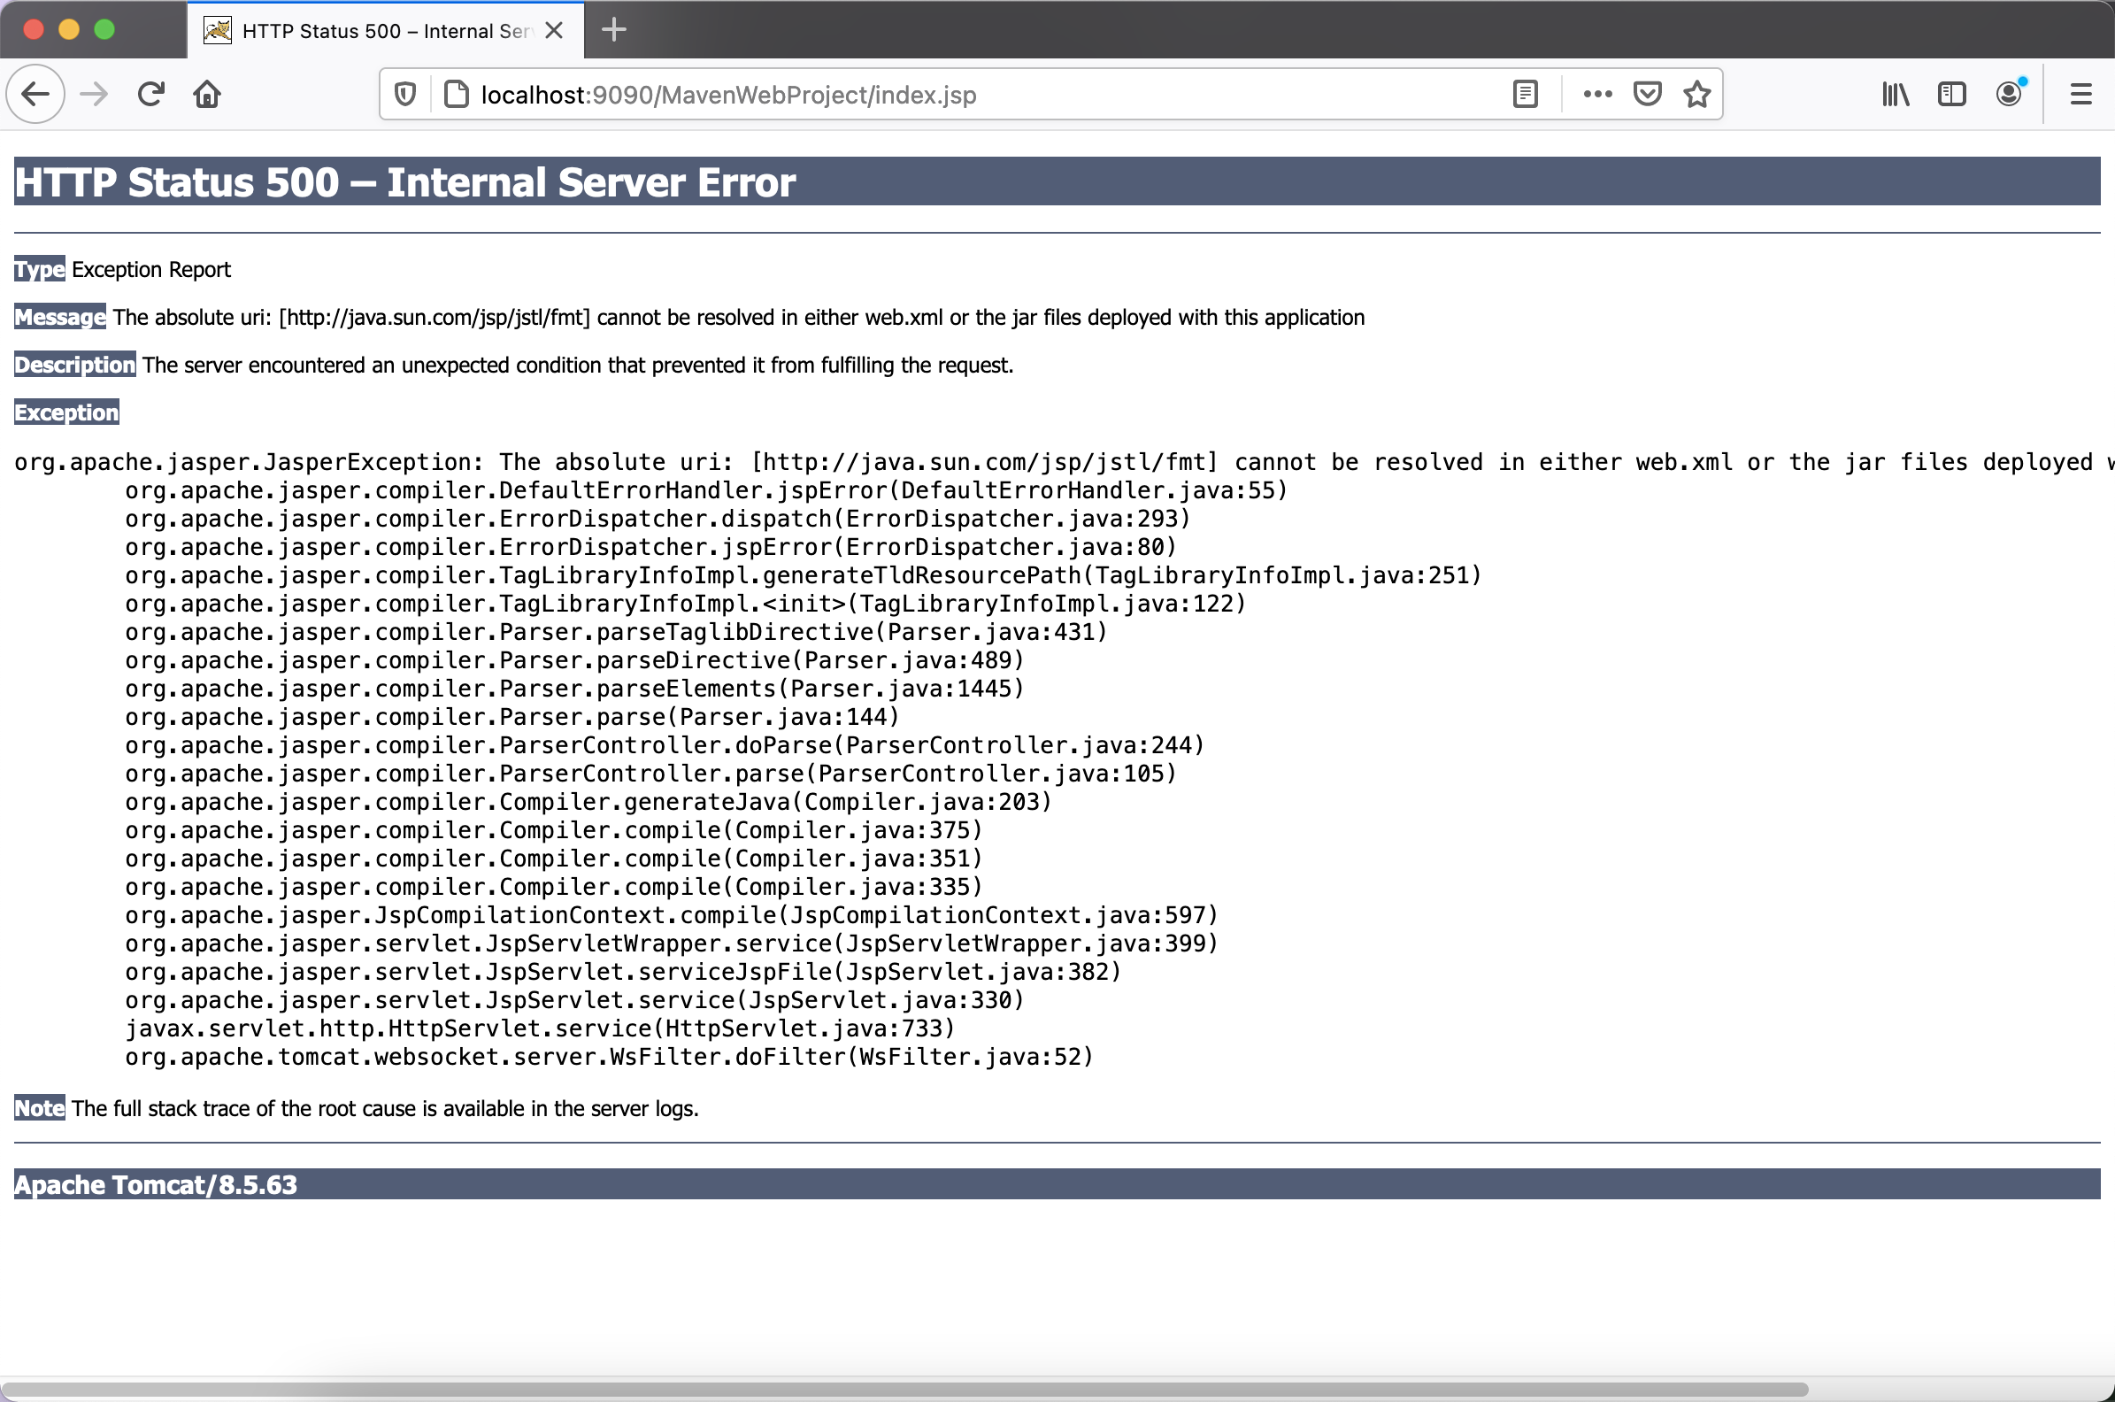Click the 'Message' label
This screenshot has height=1402, width=2115.
60,317
